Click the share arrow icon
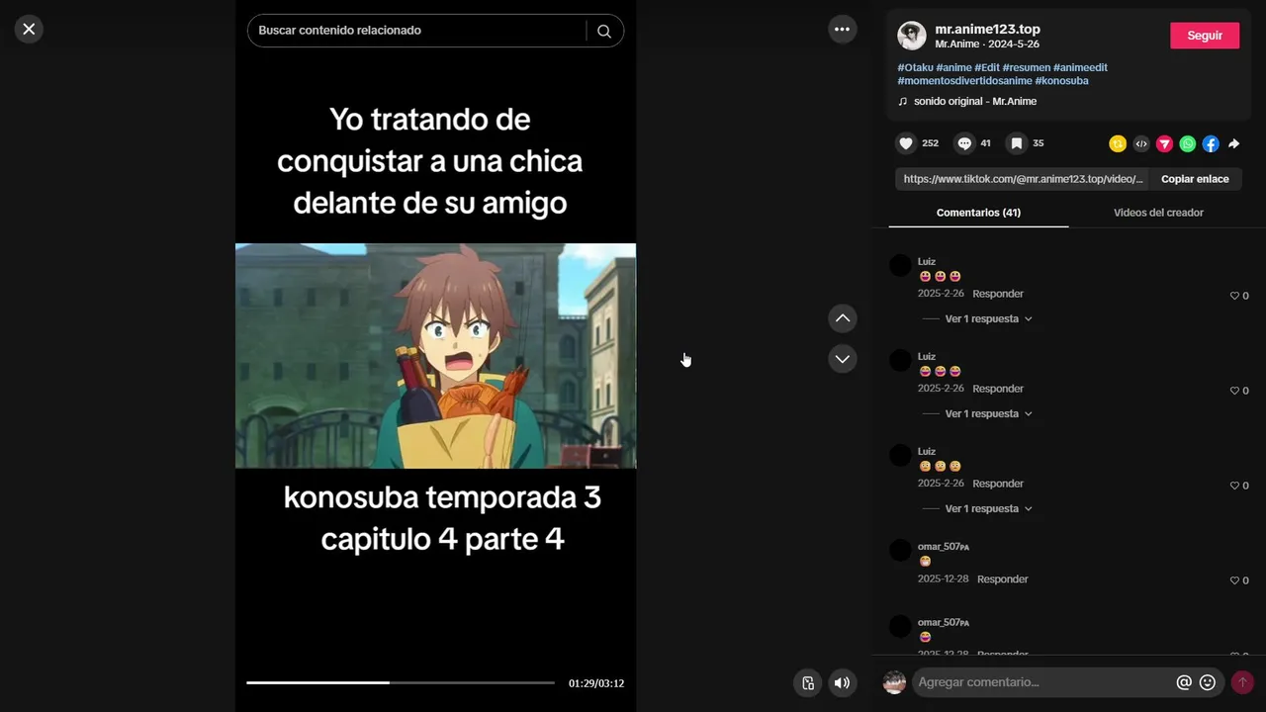 [x=1234, y=144]
